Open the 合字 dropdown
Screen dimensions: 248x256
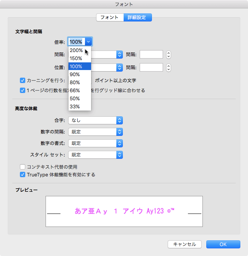tap(95, 121)
